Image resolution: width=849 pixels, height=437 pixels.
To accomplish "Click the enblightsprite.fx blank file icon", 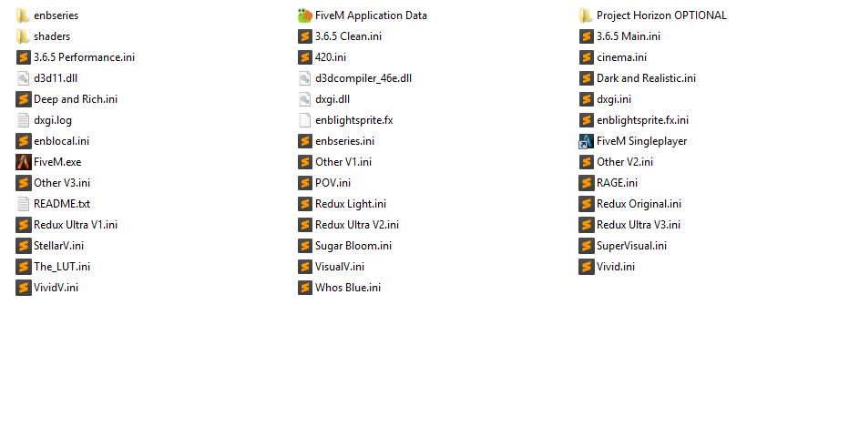I will click(305, 120).
